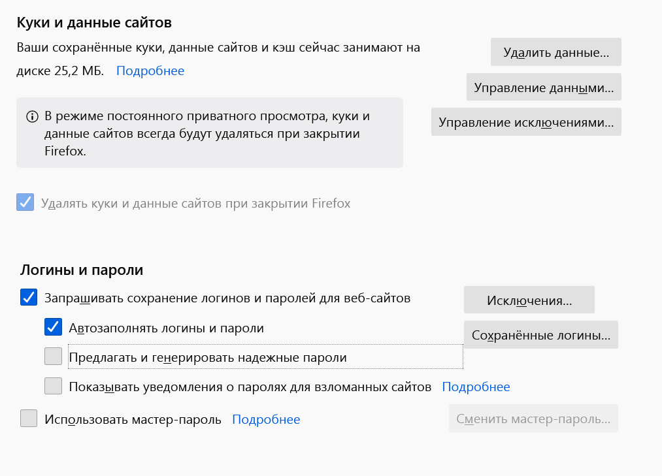This screenshot has width=662, height=476.
Task: Check Использовать мастер-пароль checkbox
Action: tap(29, 418)
